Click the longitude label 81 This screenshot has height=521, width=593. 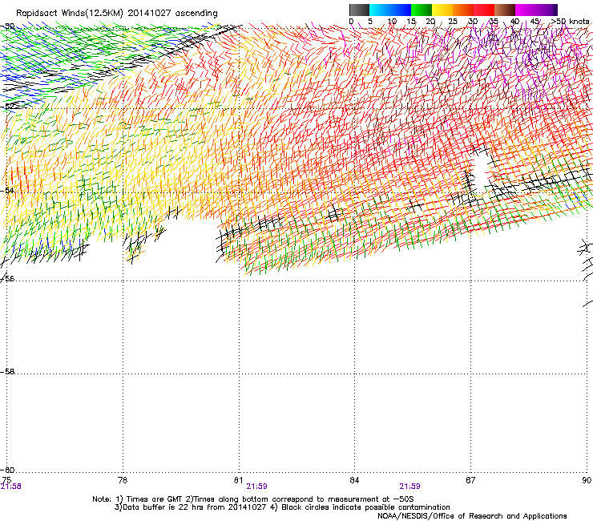pyautogui.click(x=238, y=480)
